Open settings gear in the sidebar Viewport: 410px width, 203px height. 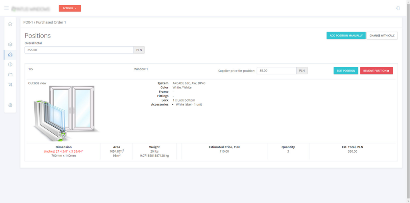10,105
